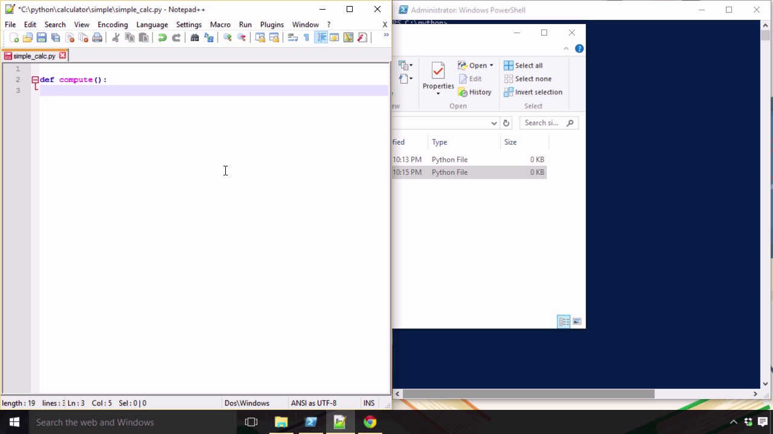Save the current file with toolbar icon
Screen dimensions: 773x434
tap(42, 37)
